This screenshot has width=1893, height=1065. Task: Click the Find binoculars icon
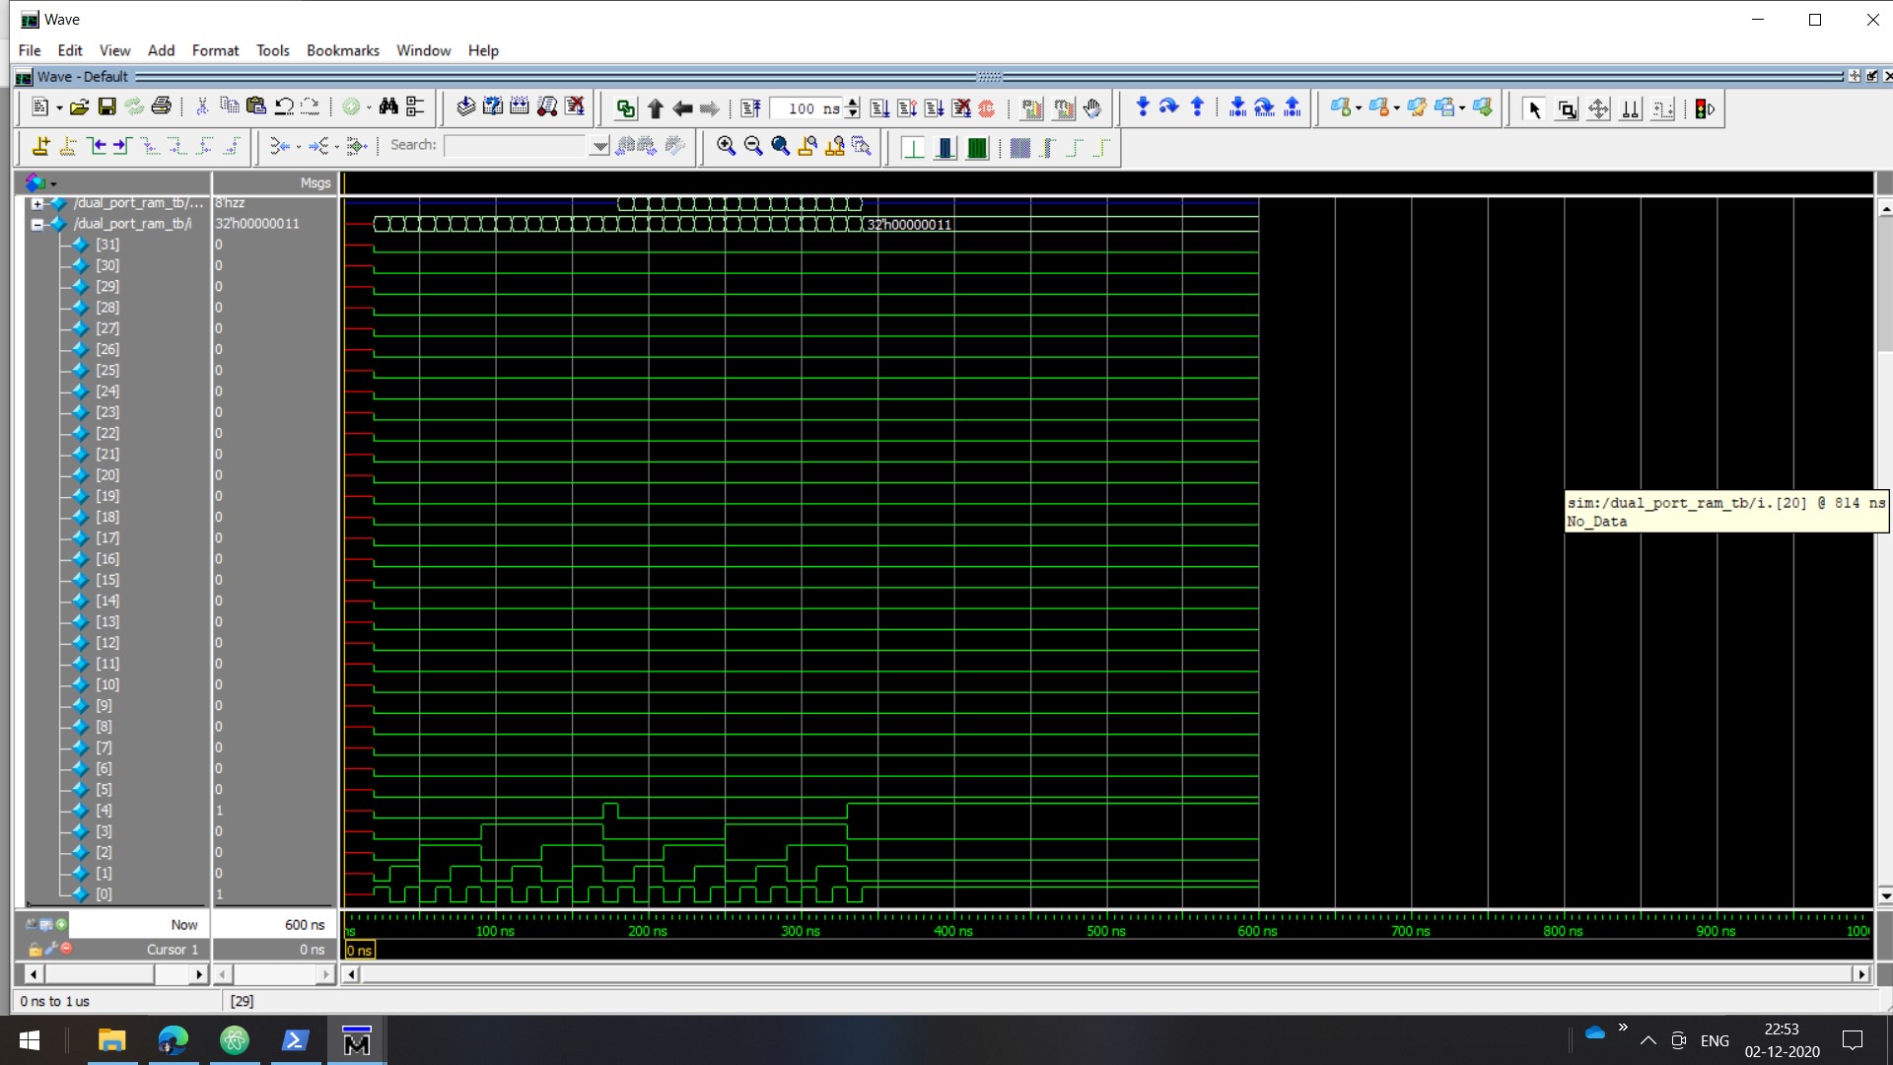(x=388, y=107)
